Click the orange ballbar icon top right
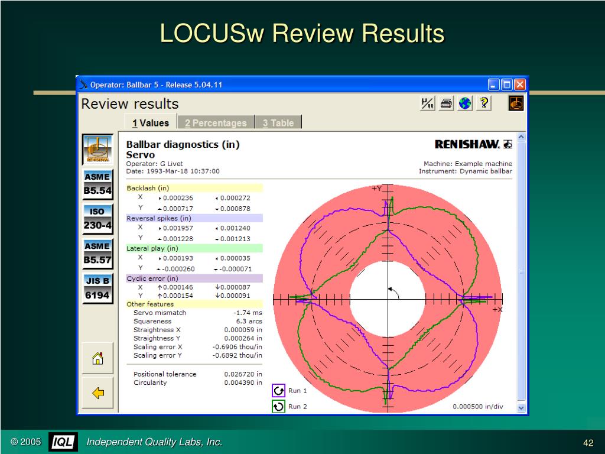The image size is (605, 454). click(516, 103)
